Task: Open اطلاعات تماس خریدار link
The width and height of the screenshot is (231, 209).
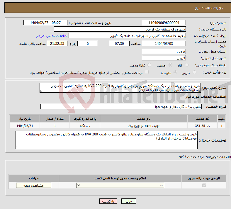Action: (52, 36)
